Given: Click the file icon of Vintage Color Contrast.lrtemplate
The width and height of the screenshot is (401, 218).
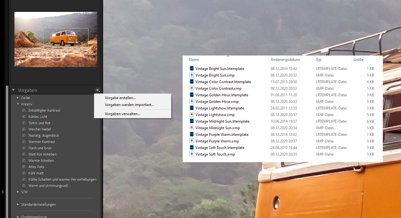Looking at the screenshot, I should point(192,82).
